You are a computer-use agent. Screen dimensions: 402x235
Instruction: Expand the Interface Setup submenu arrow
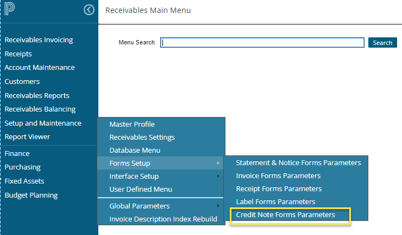(x=218, y=176)
